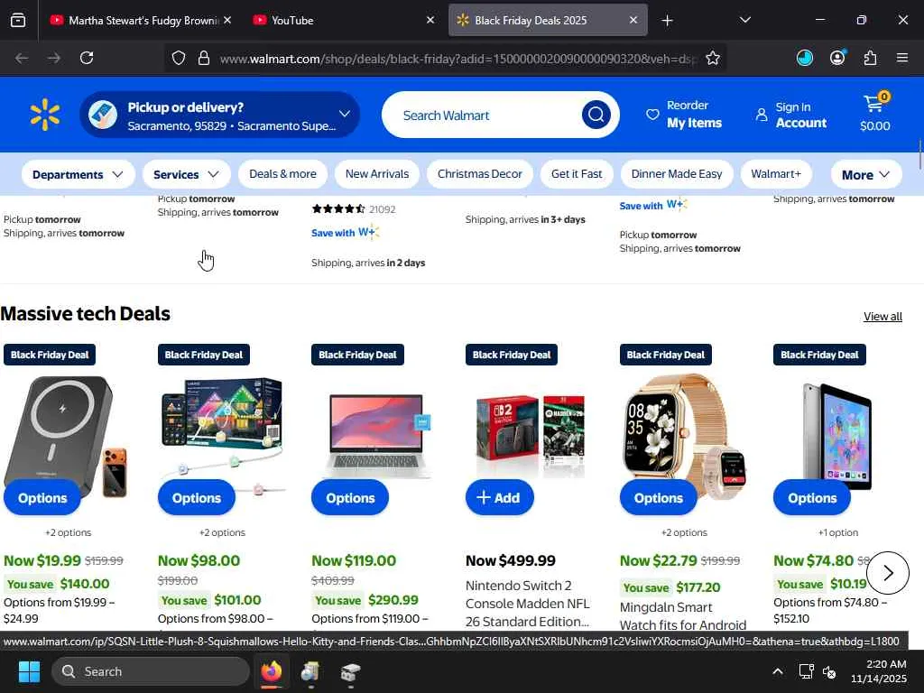View site security via the padlock icon
The width and height of the screenshot is (924, 693).
pyautogui.click(x=204, y=58)
